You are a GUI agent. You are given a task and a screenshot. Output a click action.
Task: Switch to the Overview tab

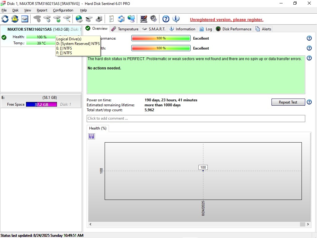pyautogui.click(x=97, y=29)
